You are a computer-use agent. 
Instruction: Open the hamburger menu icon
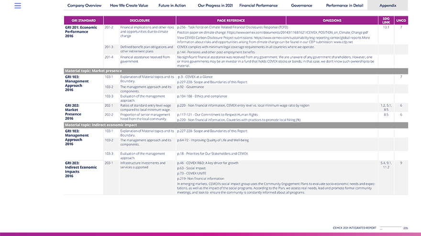18,6
